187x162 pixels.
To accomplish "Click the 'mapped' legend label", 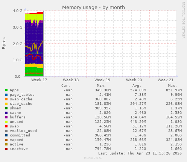I will point(17,140).
